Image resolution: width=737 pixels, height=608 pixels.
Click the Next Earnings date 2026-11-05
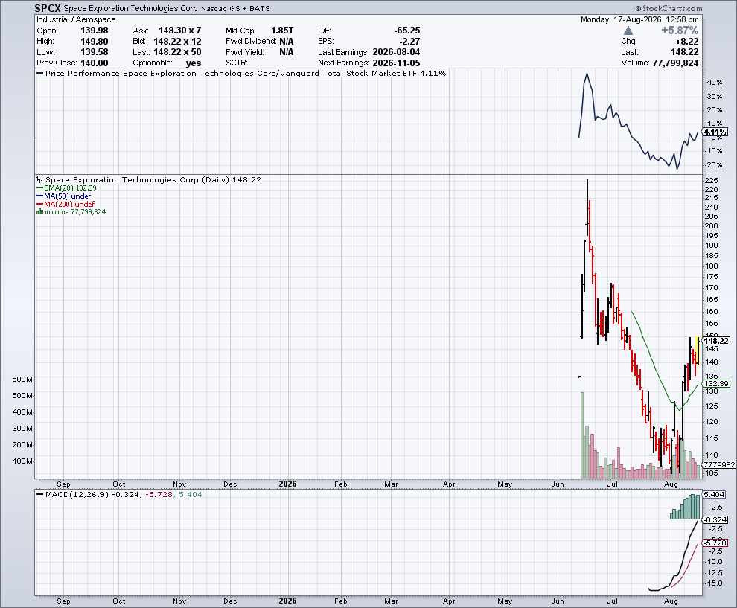point(396,63)
